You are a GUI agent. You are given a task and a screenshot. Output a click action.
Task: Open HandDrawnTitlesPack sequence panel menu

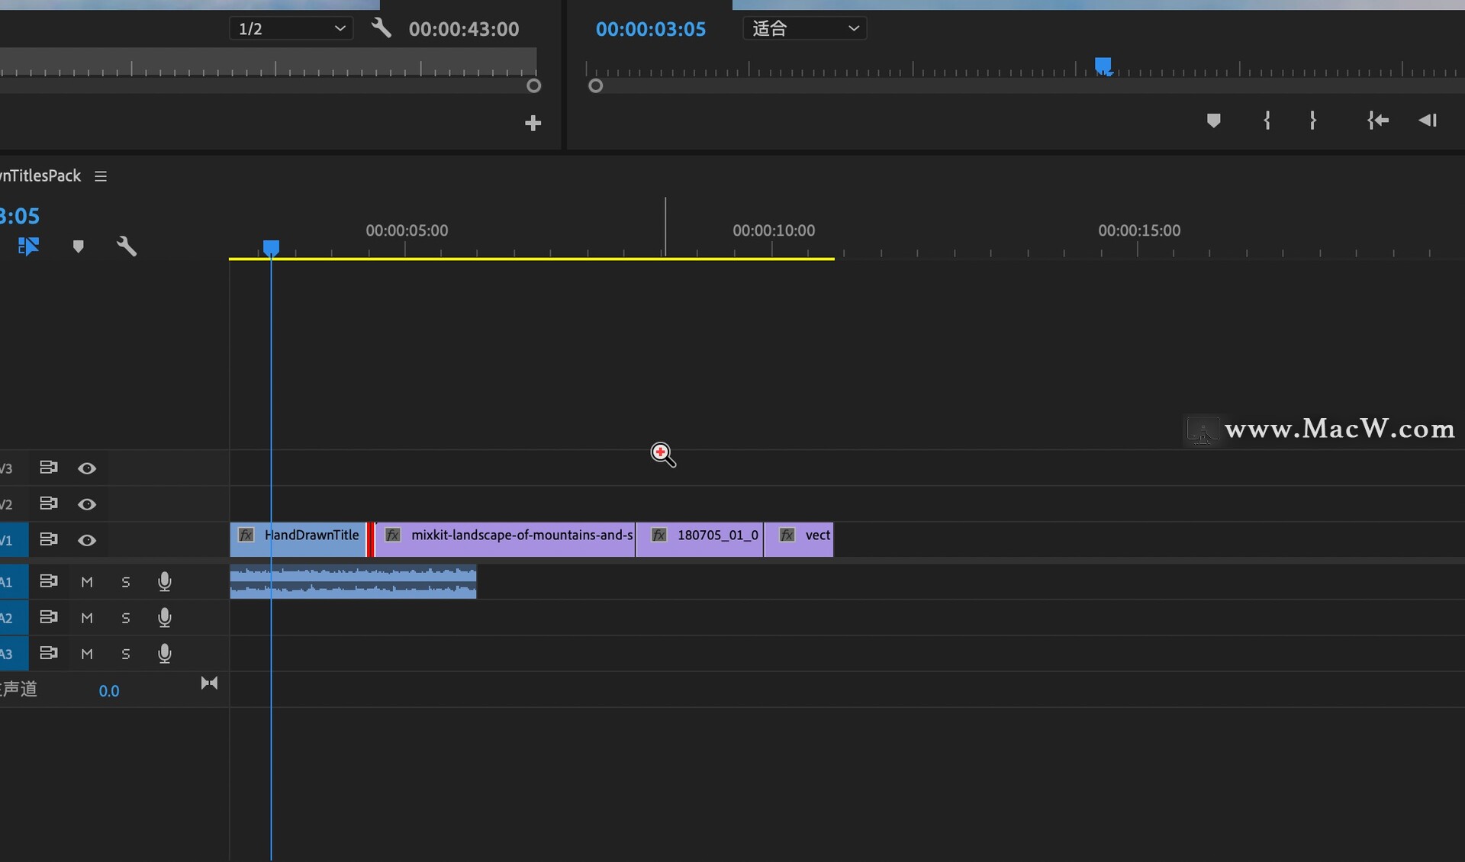coord(101,176)
